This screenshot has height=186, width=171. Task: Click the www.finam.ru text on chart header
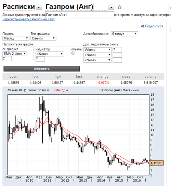tap(39, 90)
